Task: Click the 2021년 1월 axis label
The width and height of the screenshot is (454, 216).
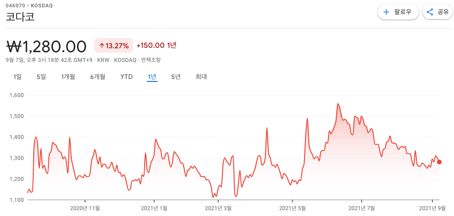Action: tap(154, 208)
